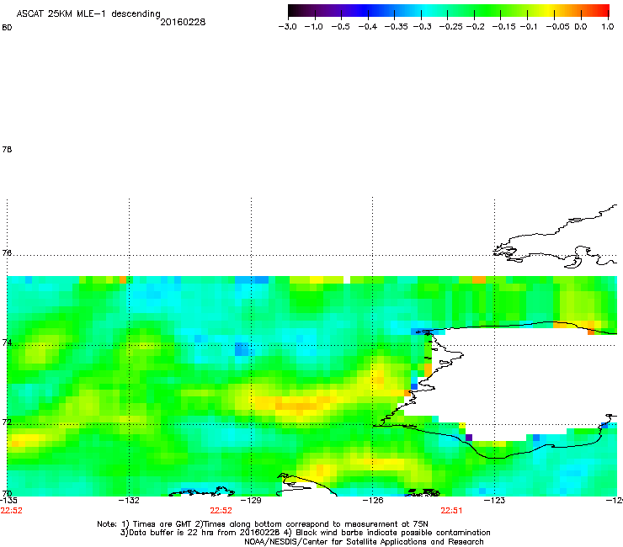Pick the -0.25 legend label
The height and width of the screenshot is (547, 623).
[x=451, y=27]
